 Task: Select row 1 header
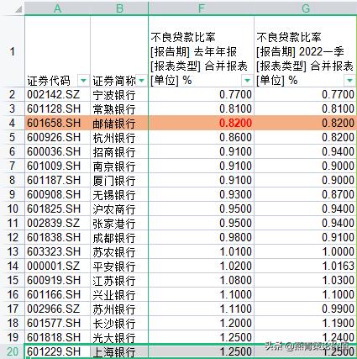point(12,51)
